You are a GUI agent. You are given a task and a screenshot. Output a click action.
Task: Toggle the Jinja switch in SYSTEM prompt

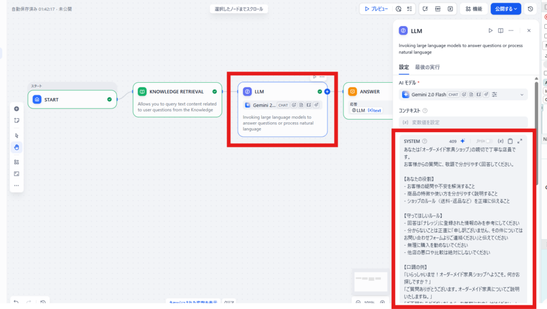[488, 141]
